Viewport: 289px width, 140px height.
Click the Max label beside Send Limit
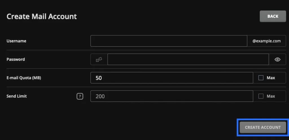pos(271,96)
